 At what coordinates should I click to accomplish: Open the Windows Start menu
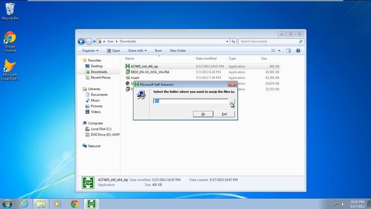tap(7, 204)
